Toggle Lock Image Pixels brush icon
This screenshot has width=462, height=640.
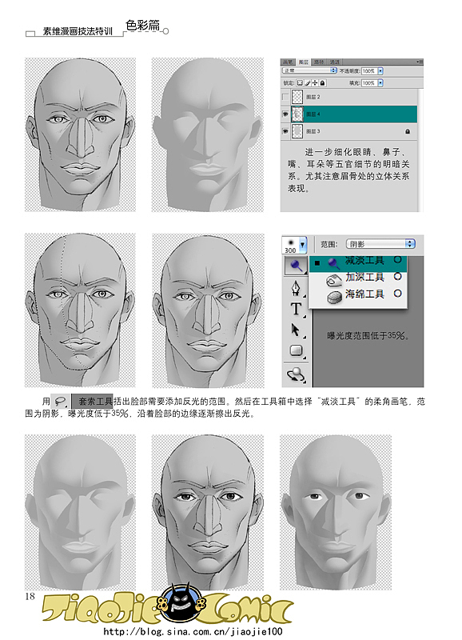click(x=308, y=83)
